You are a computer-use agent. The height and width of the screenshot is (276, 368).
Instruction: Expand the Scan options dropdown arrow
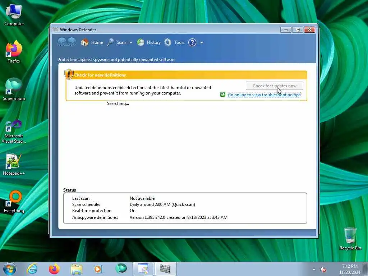coord(131,42)
